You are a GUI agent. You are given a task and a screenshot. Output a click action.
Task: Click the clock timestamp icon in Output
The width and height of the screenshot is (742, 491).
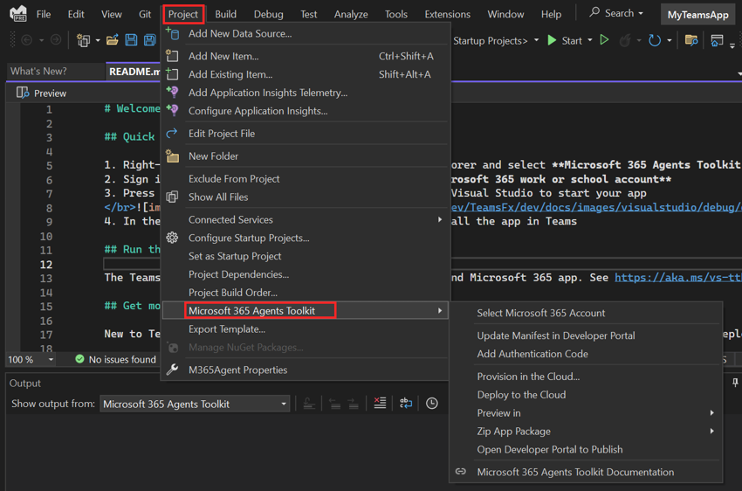coord(432,404)
